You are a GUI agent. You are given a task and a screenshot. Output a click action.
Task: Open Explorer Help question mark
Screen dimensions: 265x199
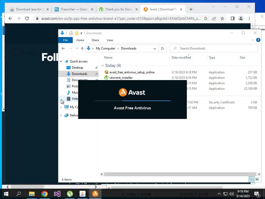pyautogui.click(x=258, y=40)
